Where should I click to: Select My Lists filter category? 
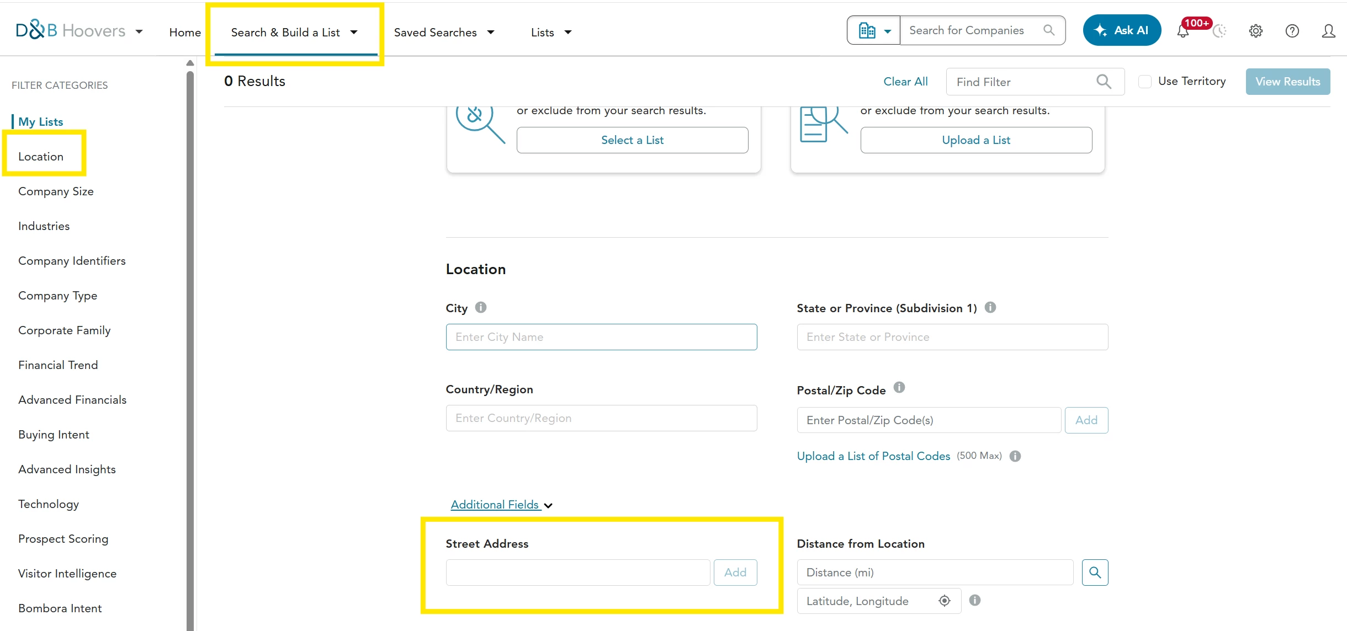point(40,121)
